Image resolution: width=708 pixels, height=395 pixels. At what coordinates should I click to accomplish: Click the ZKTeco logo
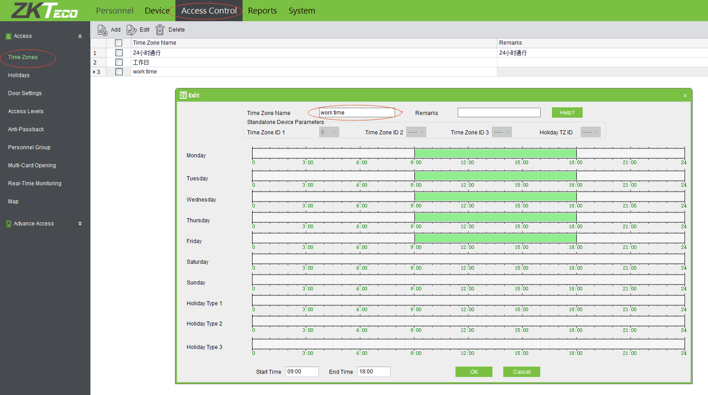point(44,10)
